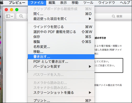Screen dimensions: 132x103
Task: Open the Apple menu icon
Action: pos(2,3)
